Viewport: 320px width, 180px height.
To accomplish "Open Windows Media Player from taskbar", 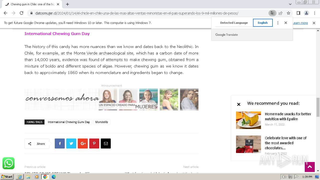I will coord(37,176).
